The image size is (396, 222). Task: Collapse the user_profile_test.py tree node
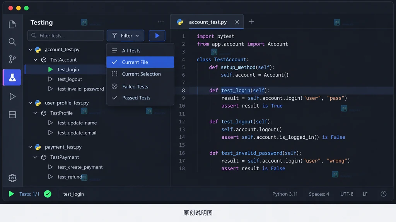tap(30, 103)
